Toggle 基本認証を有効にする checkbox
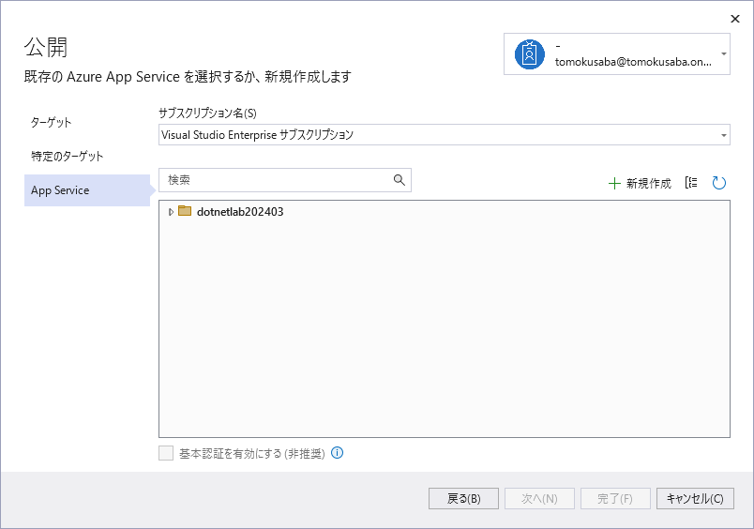Screen dimensions: 754x529 click(x=166, y=453)
